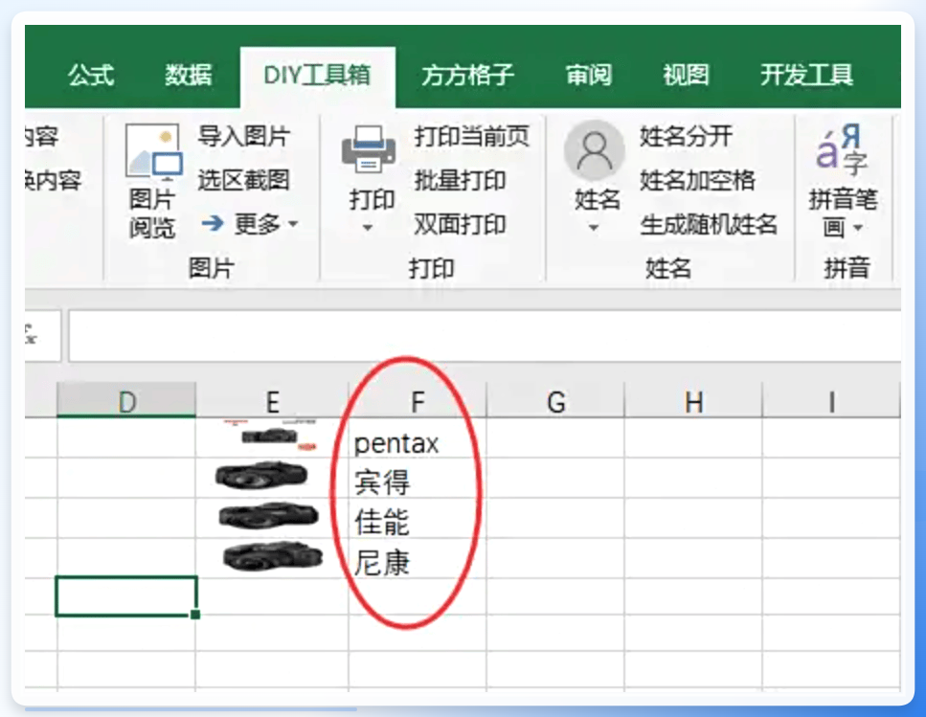Click the selected cell in column D

click(x=126, y=596)
